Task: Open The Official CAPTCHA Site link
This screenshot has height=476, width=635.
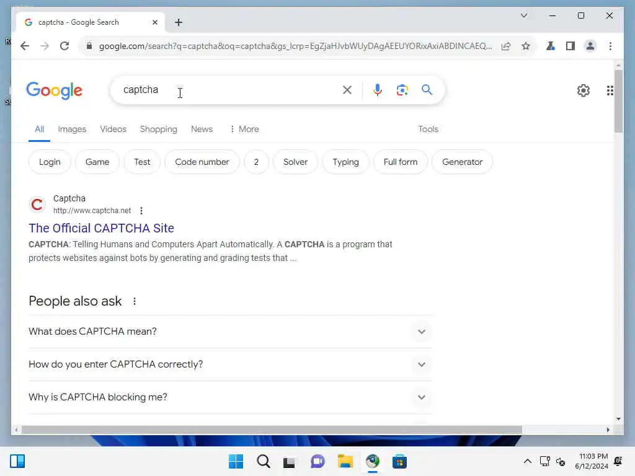Action: tap(101, 228)
